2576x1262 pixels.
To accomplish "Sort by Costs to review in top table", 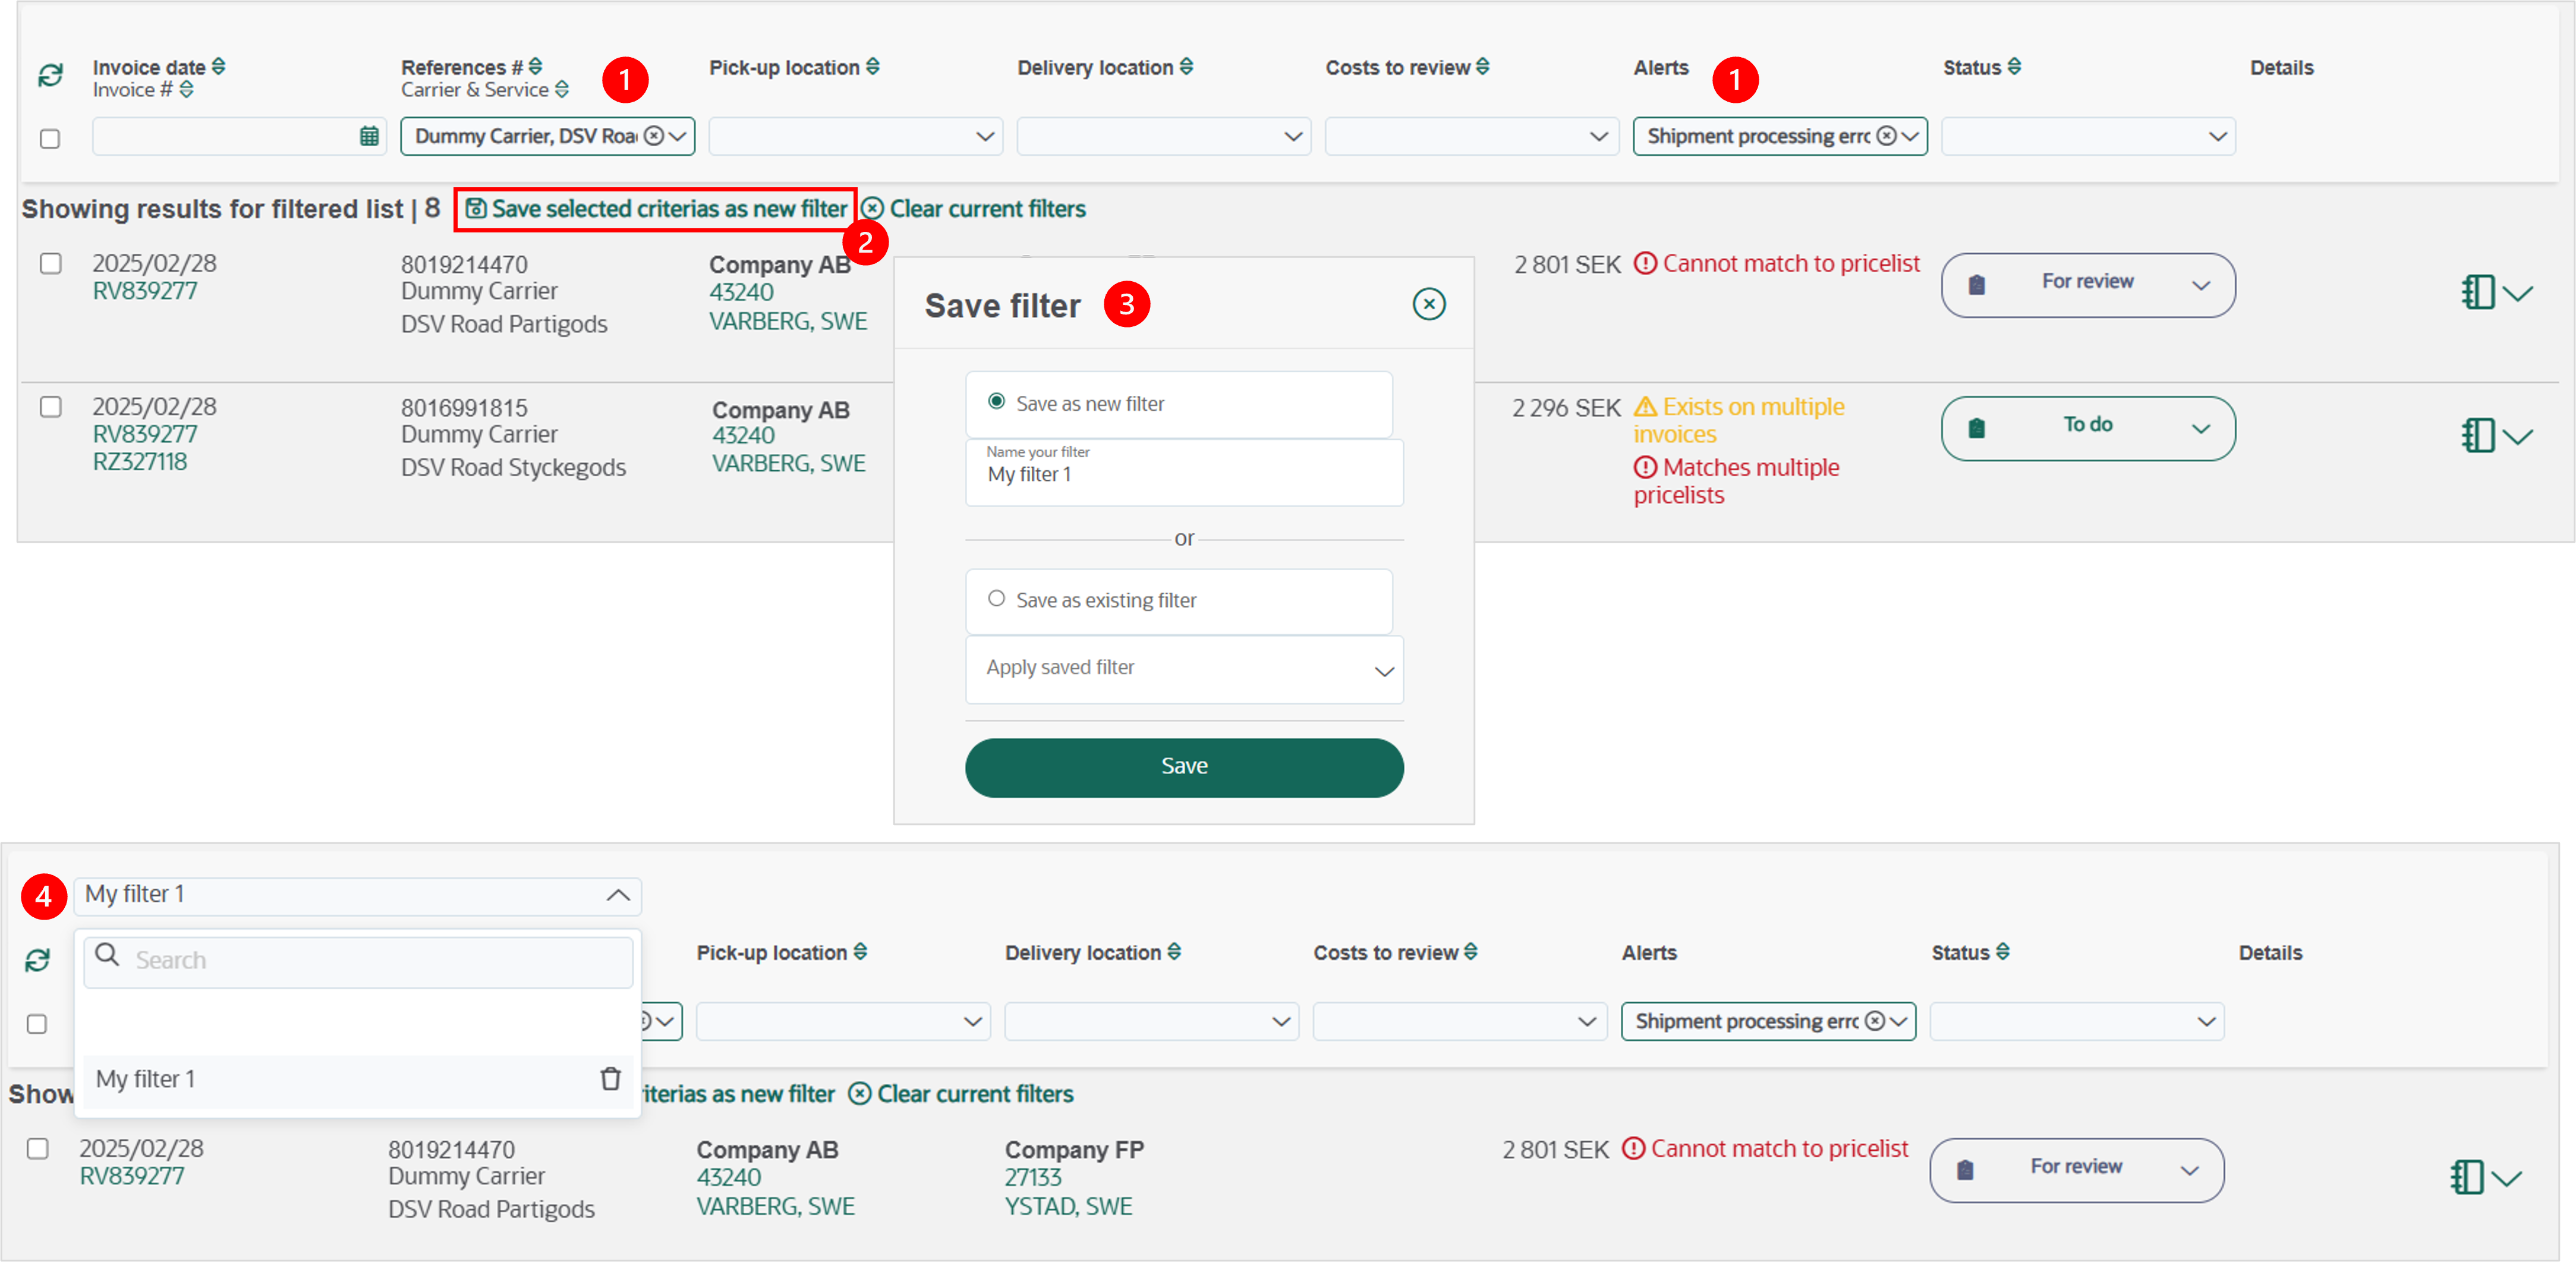I will (1482, 67).
